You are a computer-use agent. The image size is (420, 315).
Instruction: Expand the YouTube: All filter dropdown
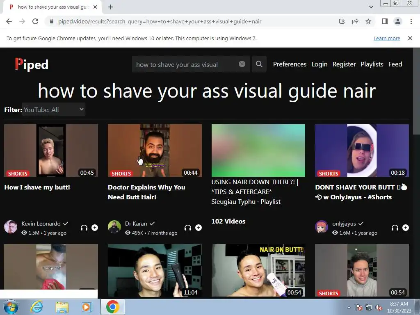click(54, 110)
